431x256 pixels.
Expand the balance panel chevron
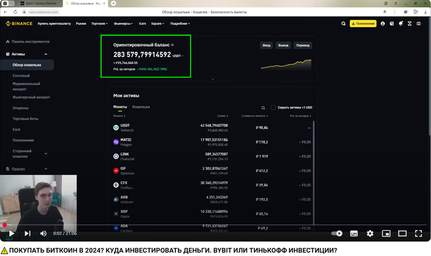pos(212,79)
